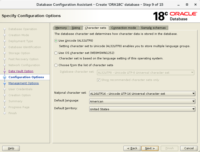Open the Data Vault Option step link

coord(21,71)
